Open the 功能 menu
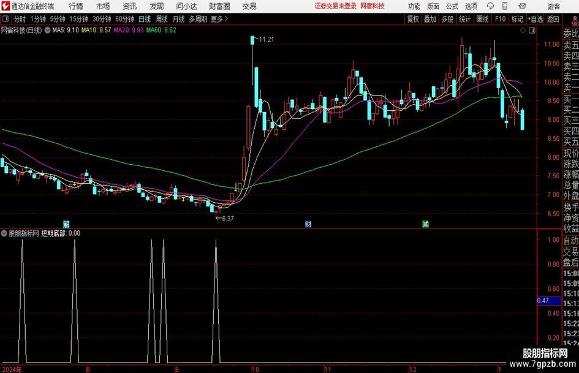The image size is (579, 373). pos(414,6)
